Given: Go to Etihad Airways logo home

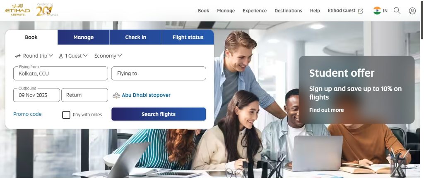Looking at the screenshot, I should pos(17,10).
